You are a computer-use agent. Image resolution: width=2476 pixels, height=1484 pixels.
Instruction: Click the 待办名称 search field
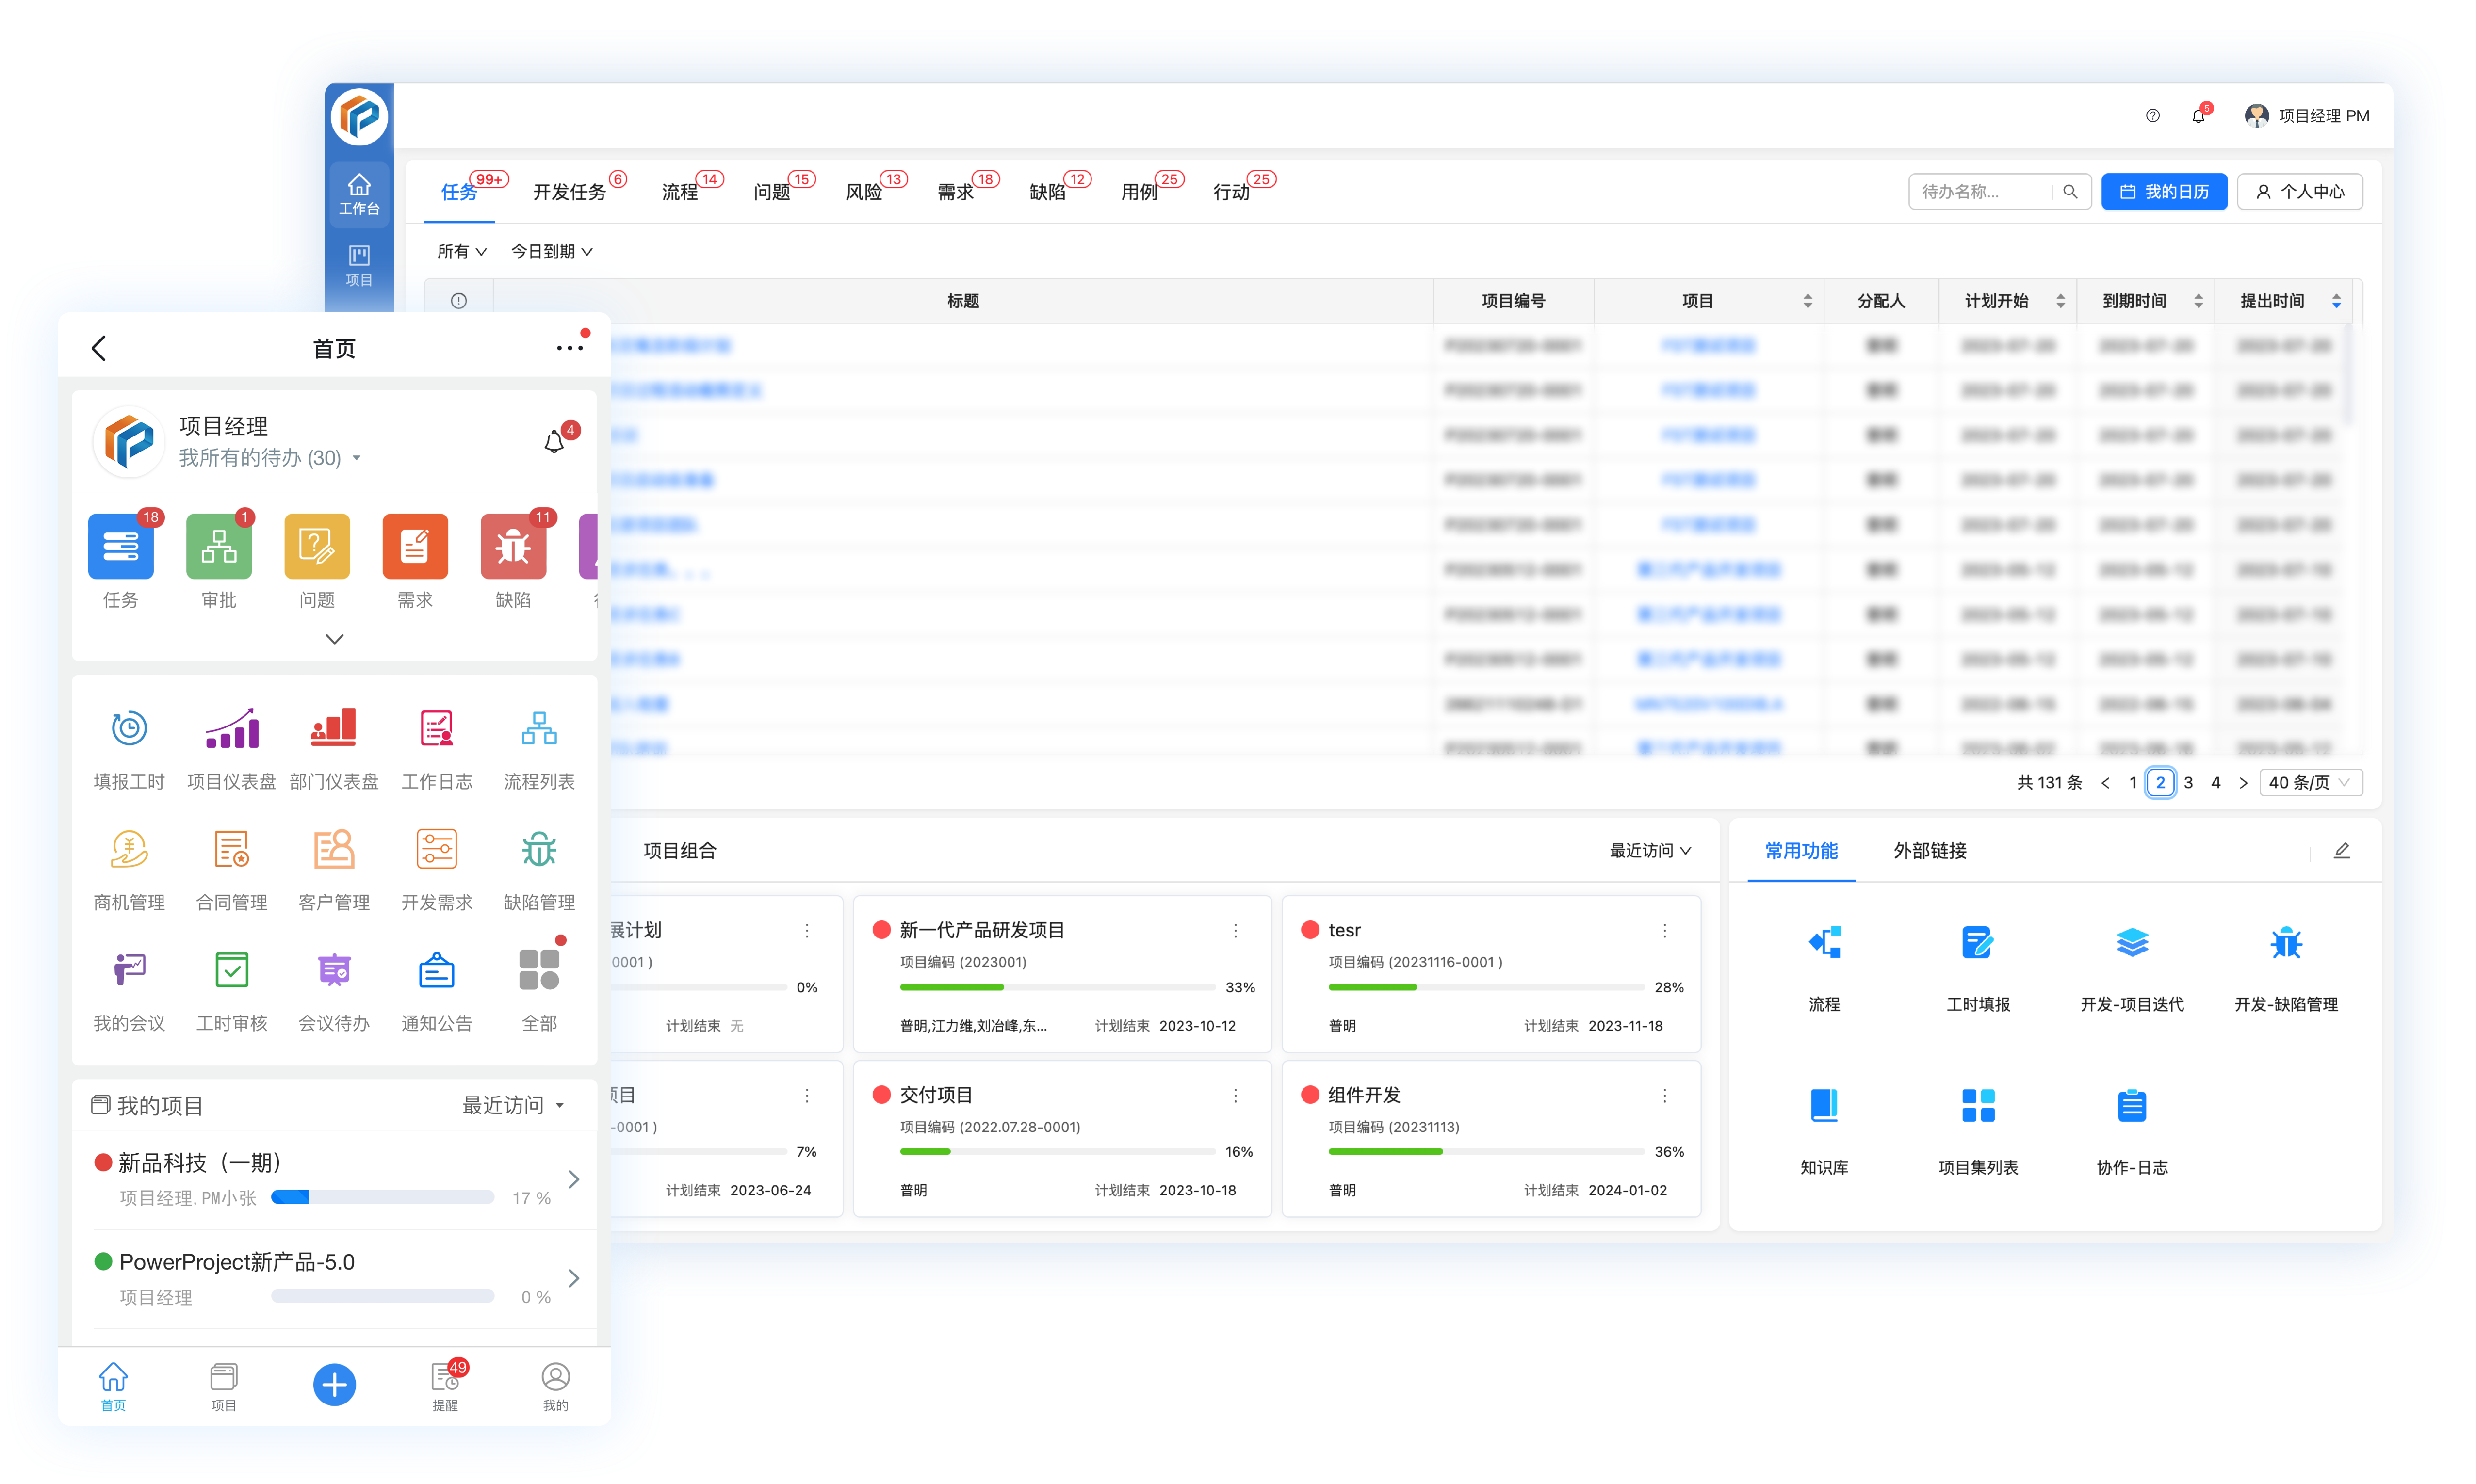[x=1980, y=192]
